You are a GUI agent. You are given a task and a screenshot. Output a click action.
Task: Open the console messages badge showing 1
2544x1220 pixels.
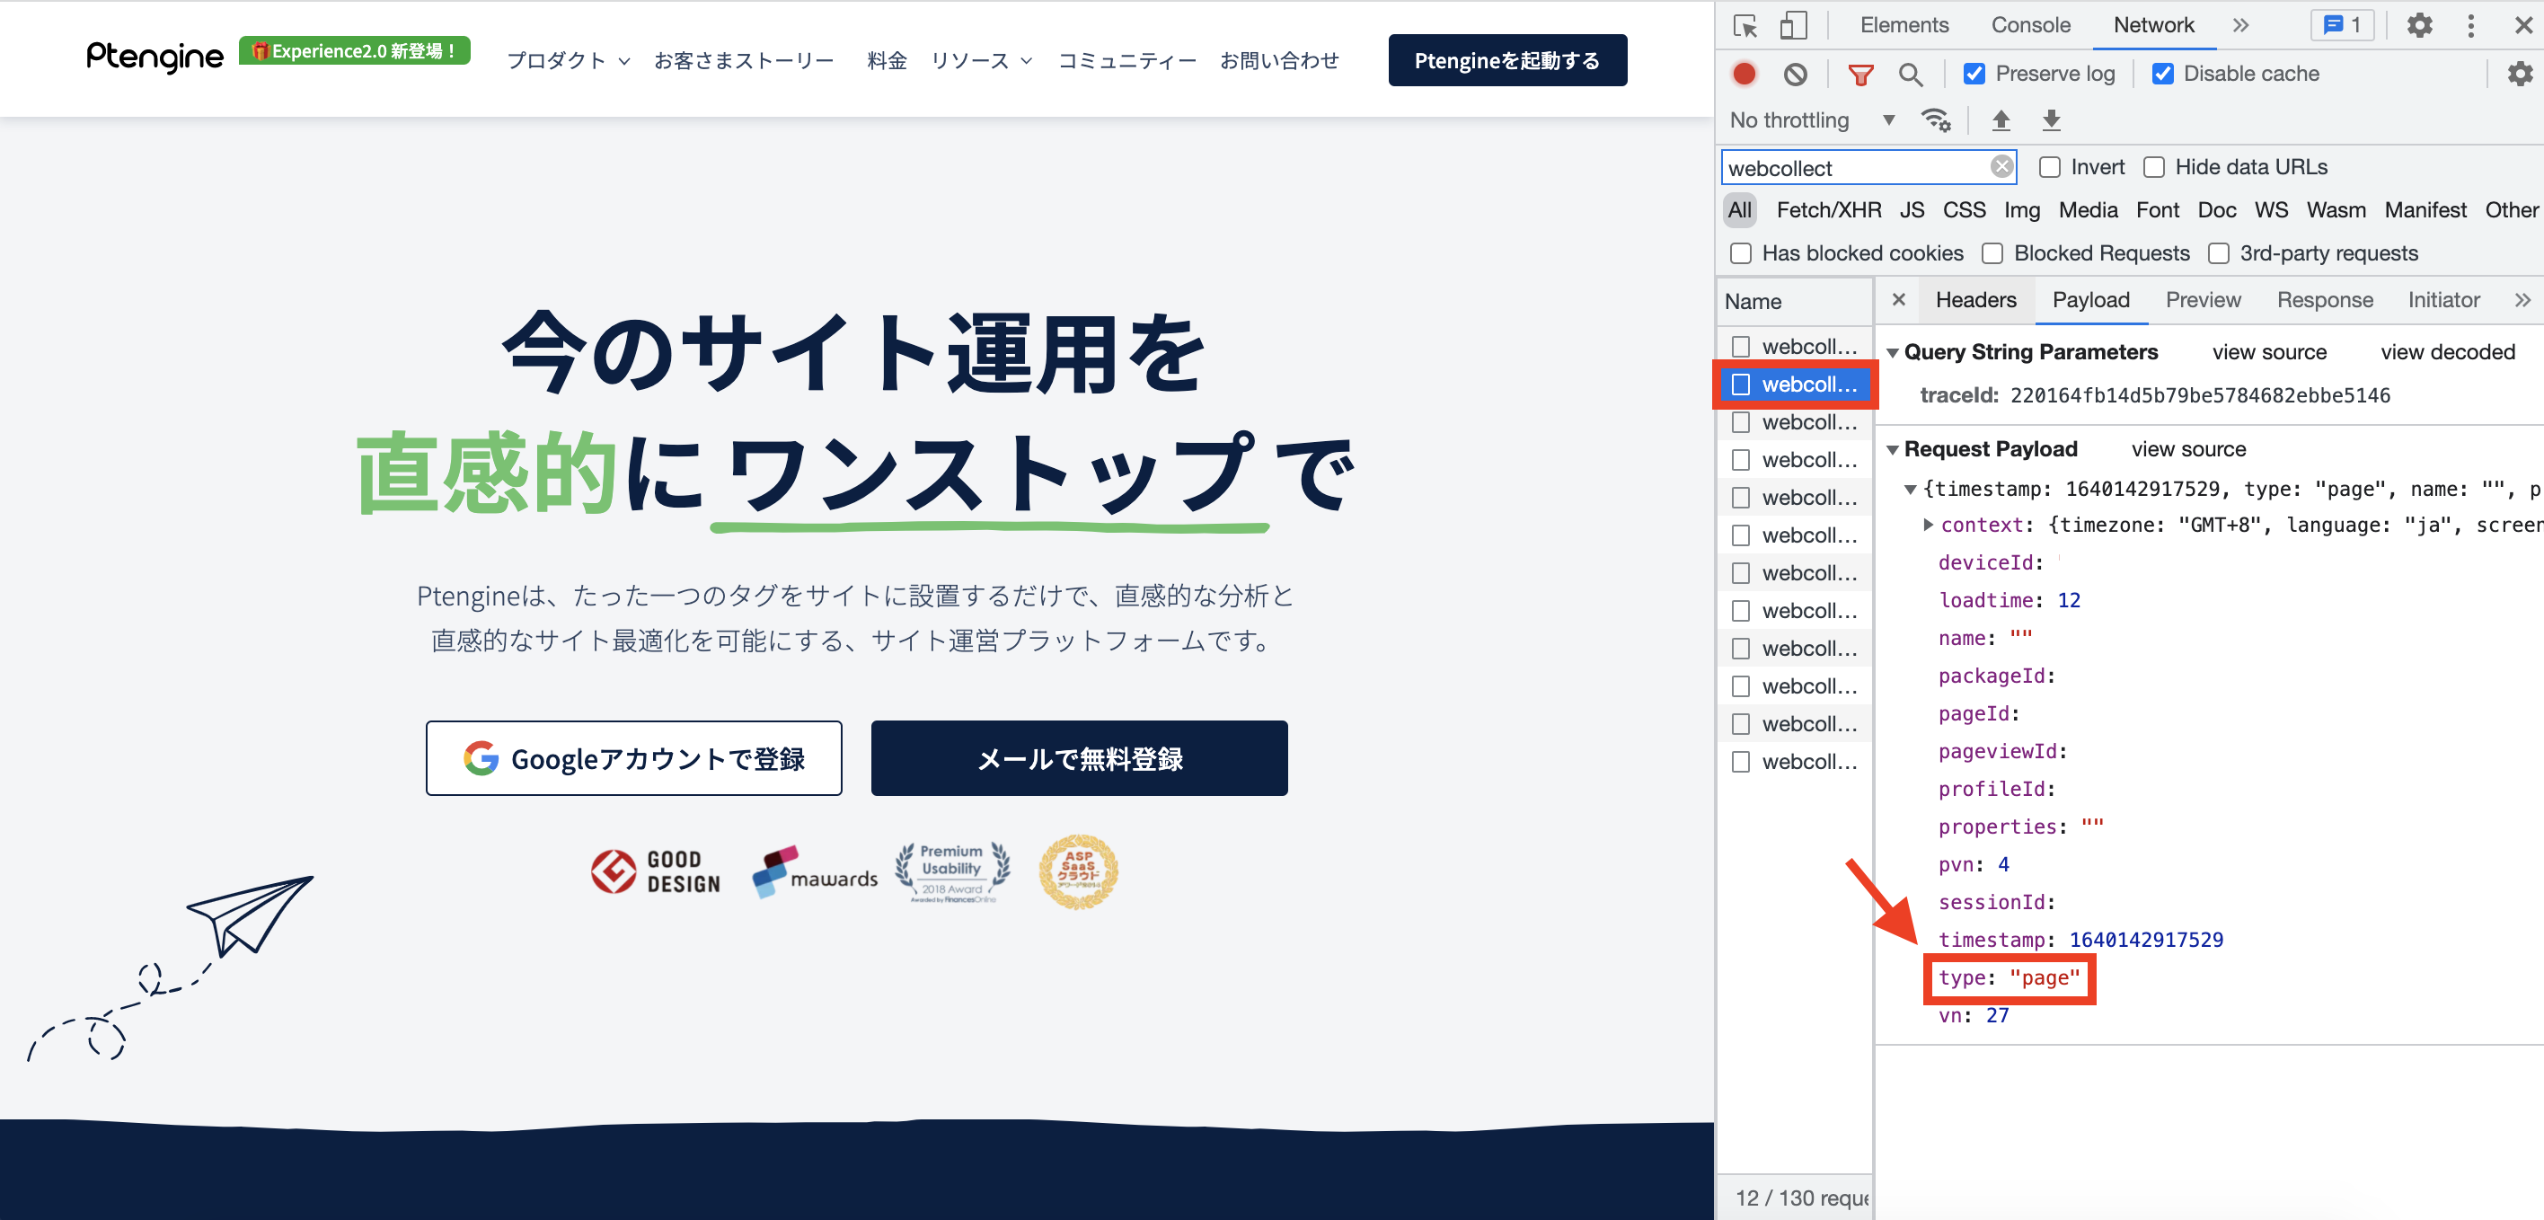click(x=2343, y=26)
